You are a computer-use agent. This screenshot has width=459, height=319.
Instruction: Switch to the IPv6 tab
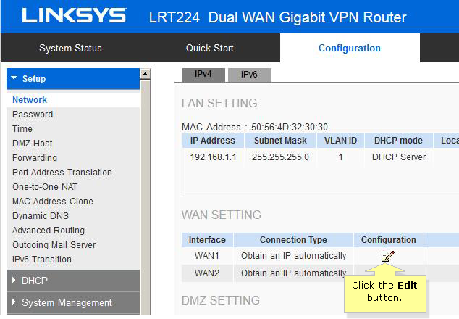249,75
